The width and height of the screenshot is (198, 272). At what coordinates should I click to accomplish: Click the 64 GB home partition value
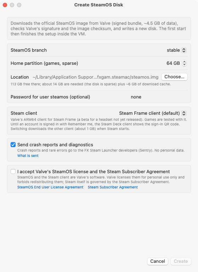click(173, 63)
